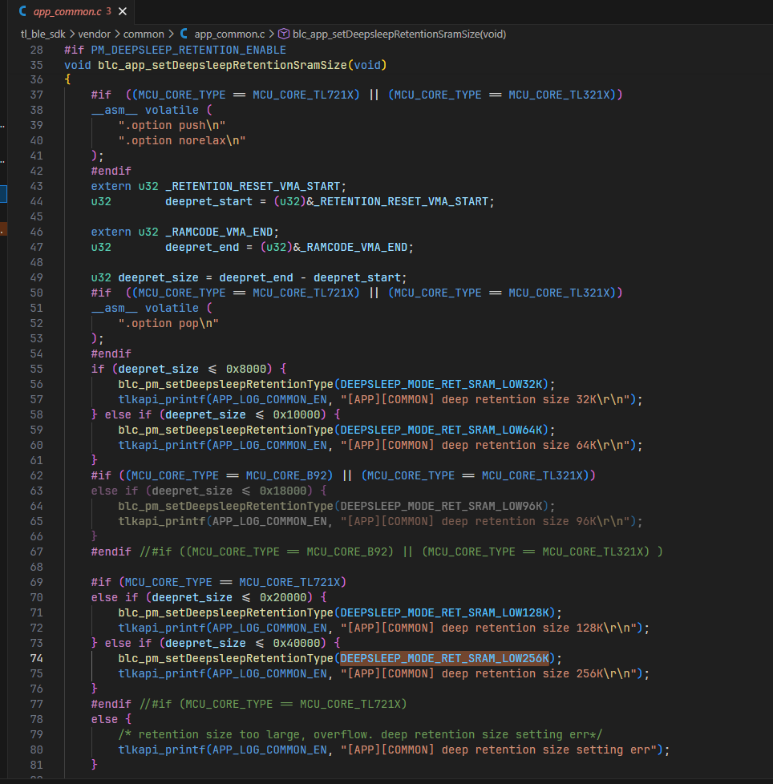The image size is (773, 784).
Task: Click function name blc_app_setDeepsleepRetentionSramSize on line 35
Action: 222,65
